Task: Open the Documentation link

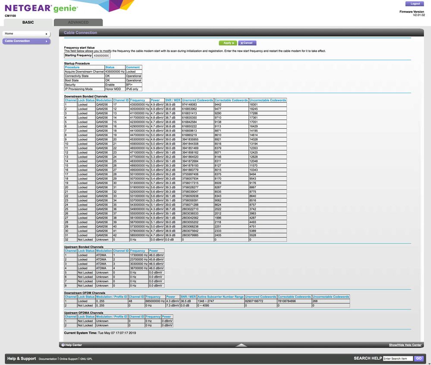Action: [x=47, y=359]
